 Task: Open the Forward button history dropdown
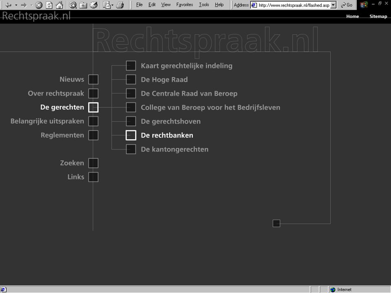[x=31, y=5]
